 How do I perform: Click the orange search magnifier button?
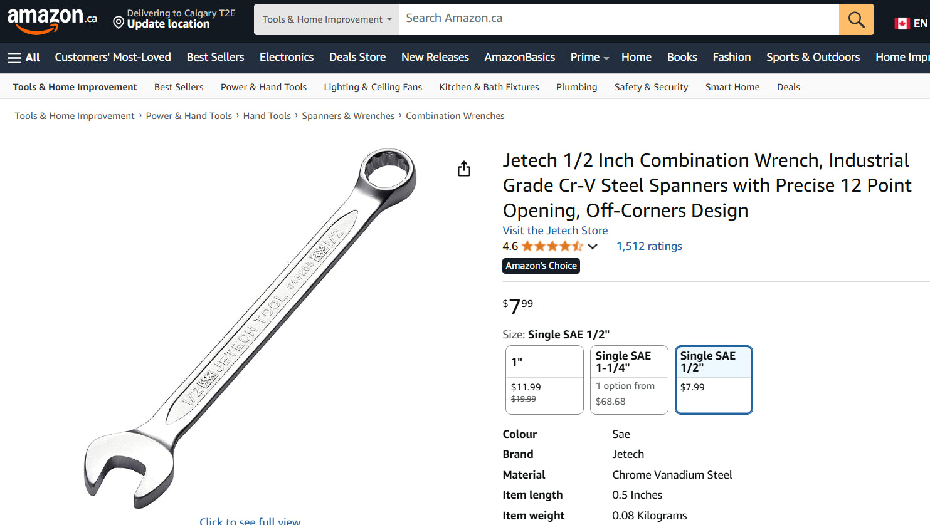(856, 19)
